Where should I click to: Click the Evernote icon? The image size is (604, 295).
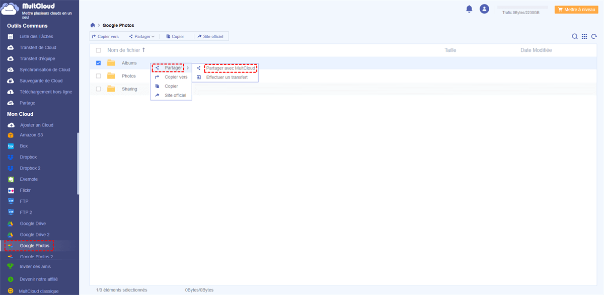(x=11, y=179)
